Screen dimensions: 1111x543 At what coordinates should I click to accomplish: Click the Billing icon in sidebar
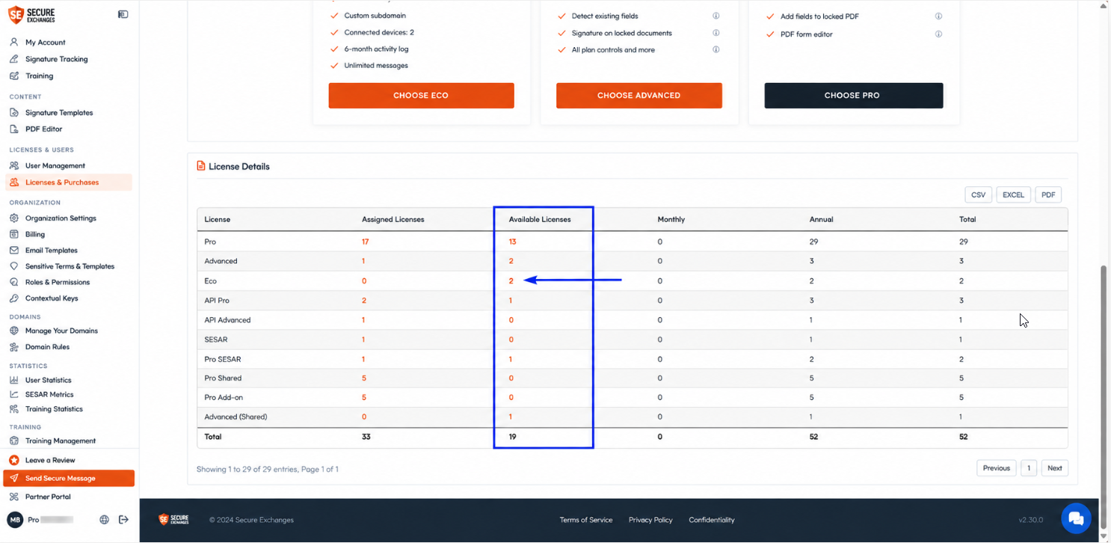pyautogui.click(x=14, y=234)
